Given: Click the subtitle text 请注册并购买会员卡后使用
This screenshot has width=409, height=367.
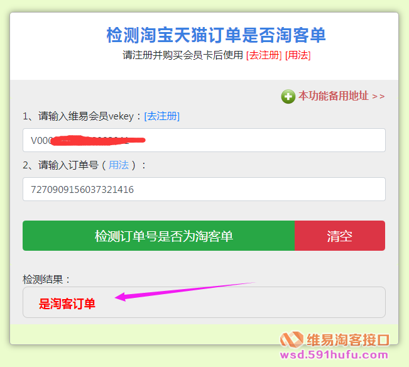Looking at the screenshot, I should click(x=183, y=55).
